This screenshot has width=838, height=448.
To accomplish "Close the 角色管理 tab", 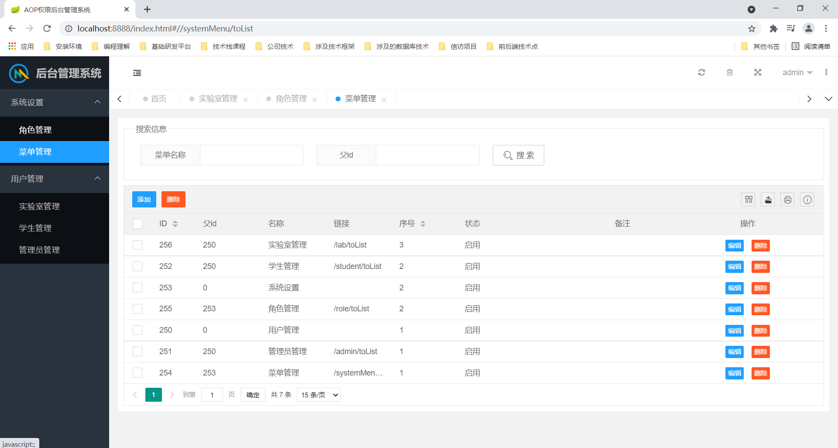I will (315, 100).
